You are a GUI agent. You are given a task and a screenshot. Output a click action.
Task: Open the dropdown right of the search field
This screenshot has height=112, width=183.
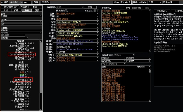click(144, 67)
